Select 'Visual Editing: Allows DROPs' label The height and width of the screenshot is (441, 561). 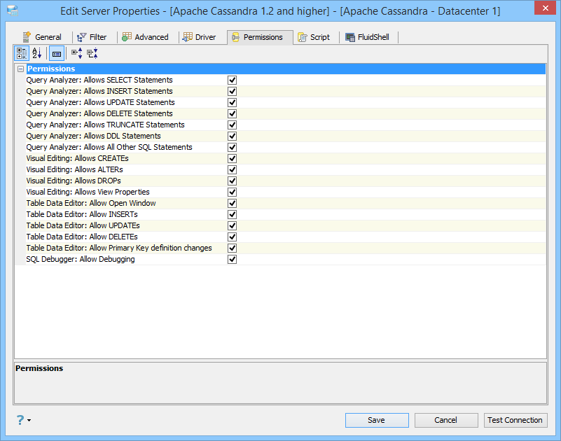click(x=74, y=181)
